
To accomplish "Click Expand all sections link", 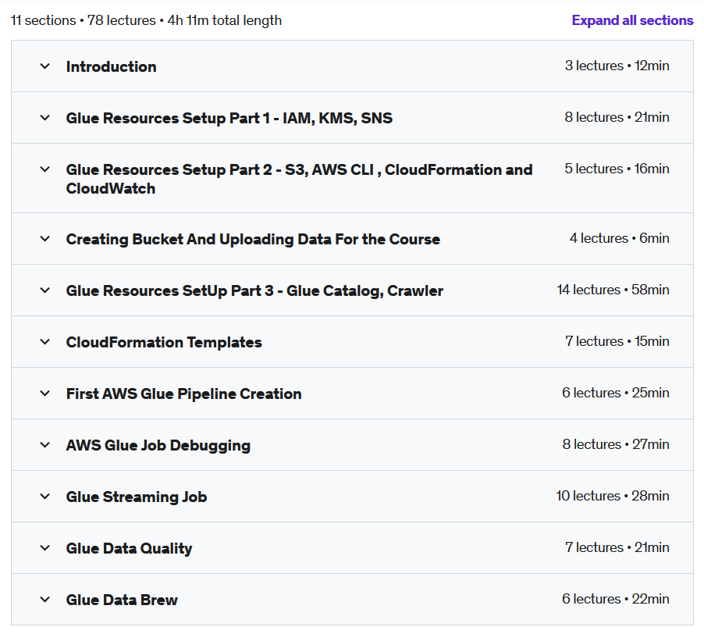I will point(632,20).
